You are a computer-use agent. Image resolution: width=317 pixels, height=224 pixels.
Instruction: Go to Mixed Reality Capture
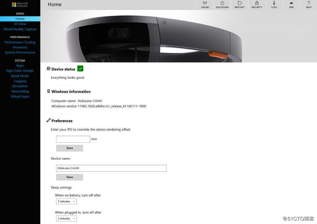pos(20,29)
